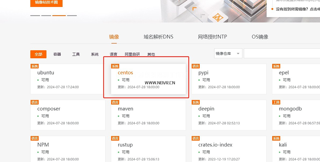The width and height of the screenshot is (320, 162).
Task: Select the fourth banner carousel indicator
Action: [72, 15]
